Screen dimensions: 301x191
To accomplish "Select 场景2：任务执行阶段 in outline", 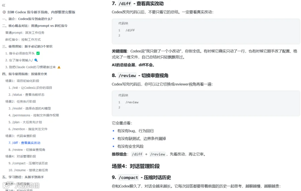I will coord(21,102).
